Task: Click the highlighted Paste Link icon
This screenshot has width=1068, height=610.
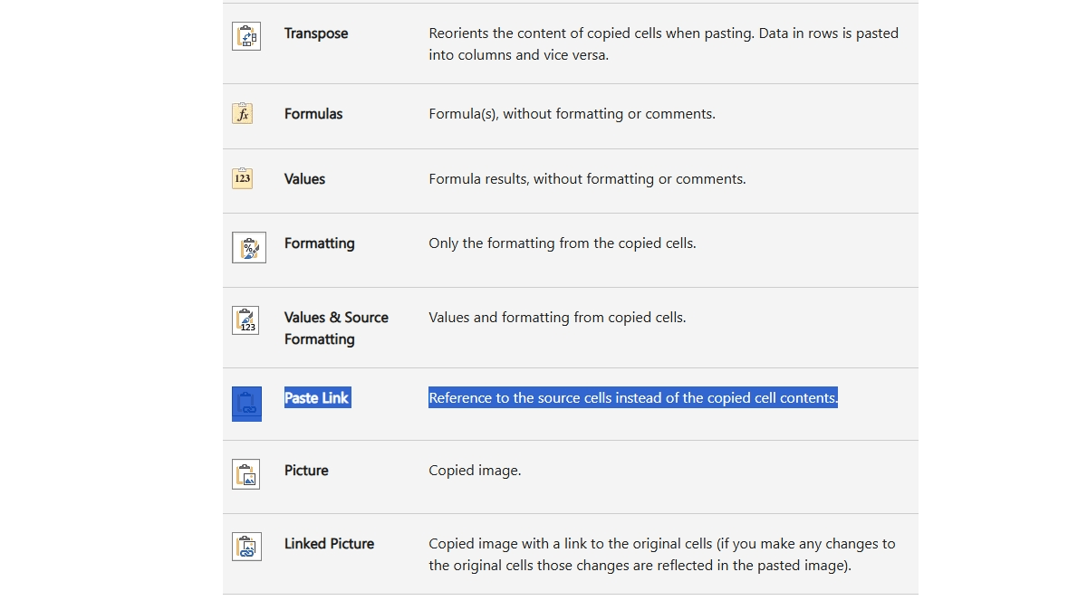Action: click(246, 404)
